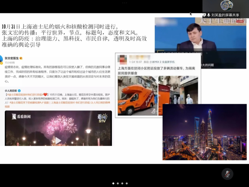Select the line starting 张文宏的传播

pyautogui.click(x=70, y=33)
